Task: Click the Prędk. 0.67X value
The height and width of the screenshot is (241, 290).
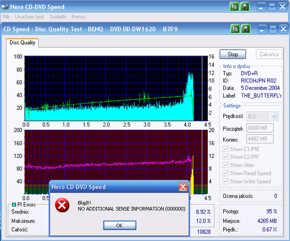Action: [x=270, y=229]
